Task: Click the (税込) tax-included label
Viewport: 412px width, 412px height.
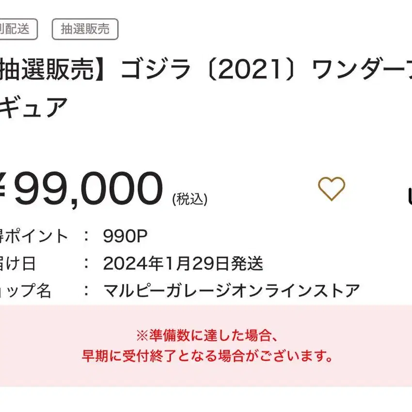Action: pos(190,199)
